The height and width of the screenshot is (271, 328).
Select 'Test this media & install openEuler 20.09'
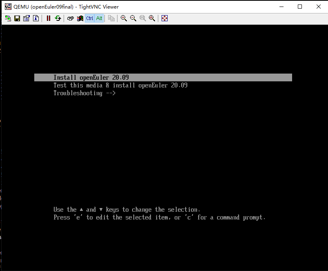[120, 85]
